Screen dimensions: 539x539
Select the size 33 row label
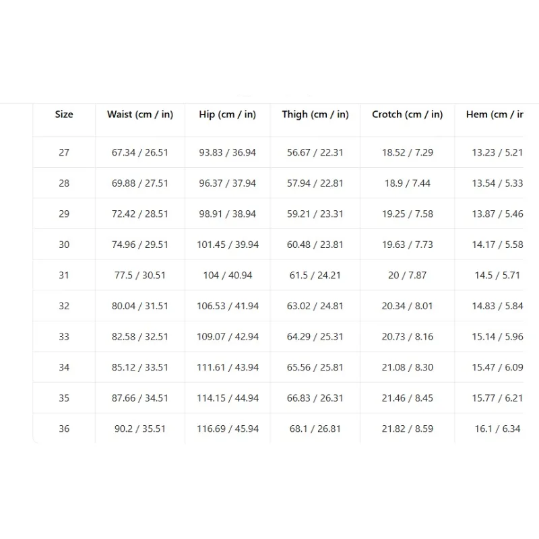[64, 336]
